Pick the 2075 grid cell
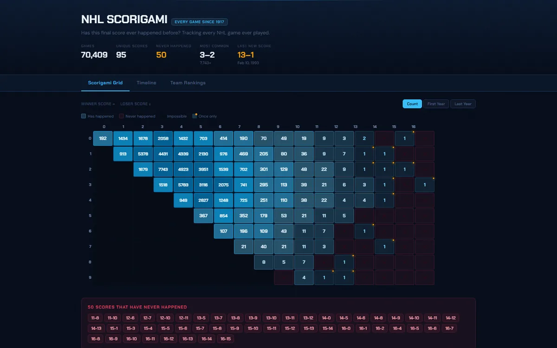 point(224,185)
